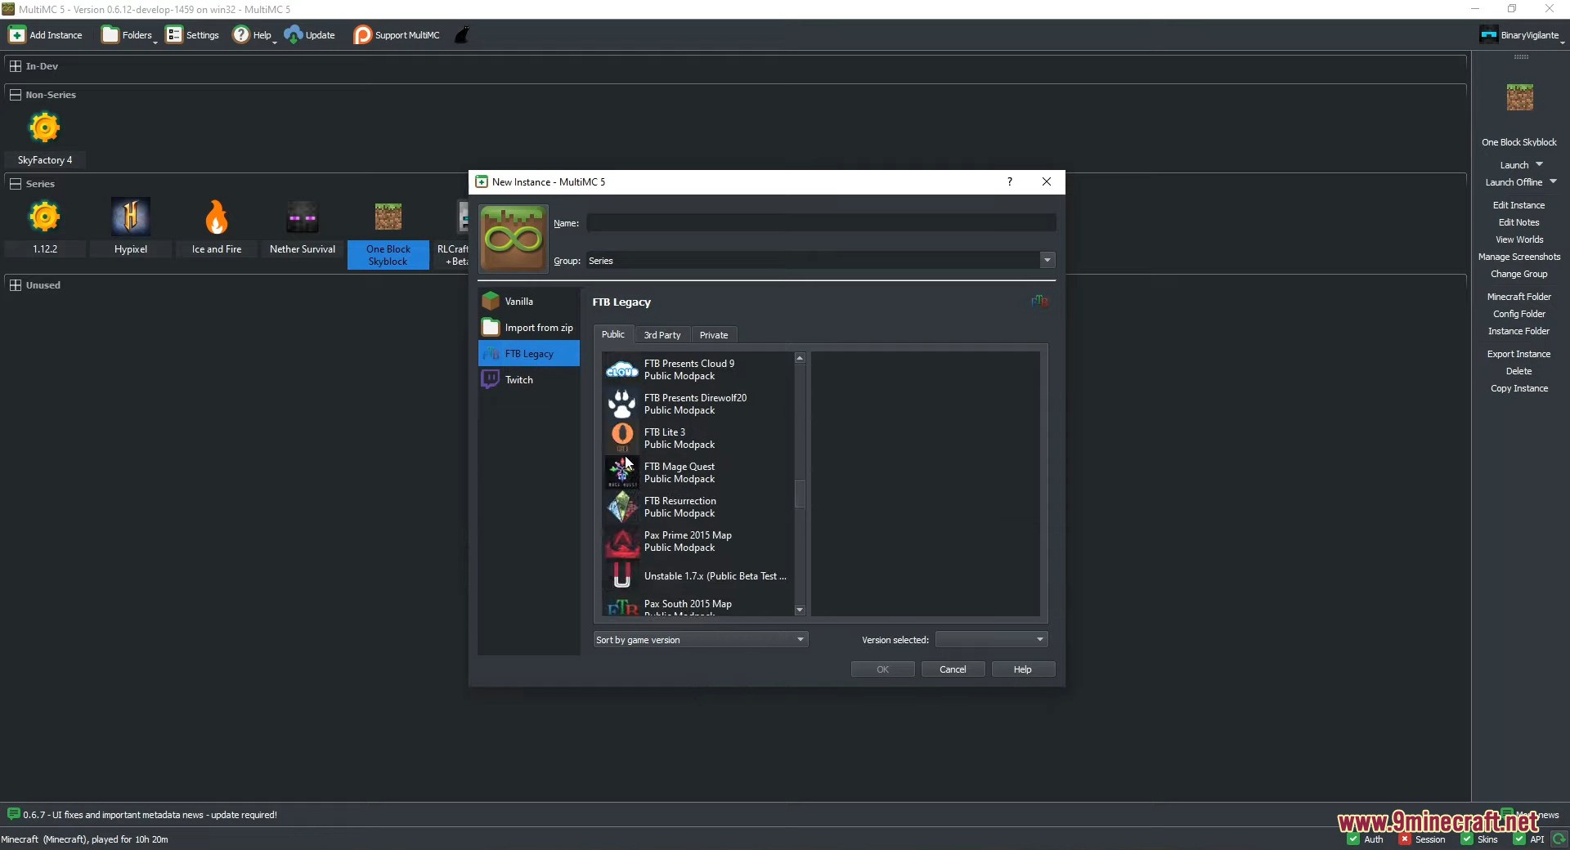The height and width of the screenshot is (850, 1570).
Task: Open the Config Folder
Action: [x=1518, y=314]
